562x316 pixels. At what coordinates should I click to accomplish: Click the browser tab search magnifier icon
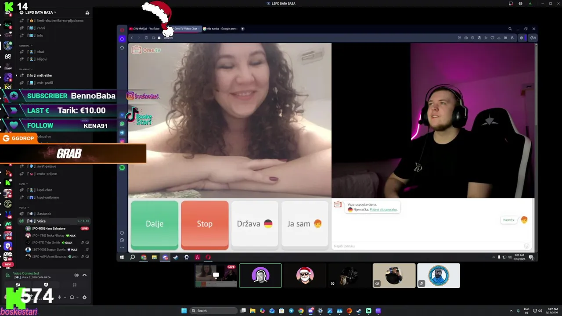point(510,29)
